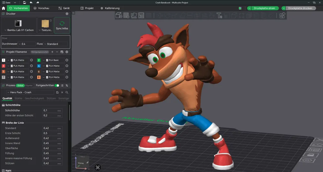323x172 pixels.
Task: Switch to the Vorschau tab
Action: [x=41, y=8]
